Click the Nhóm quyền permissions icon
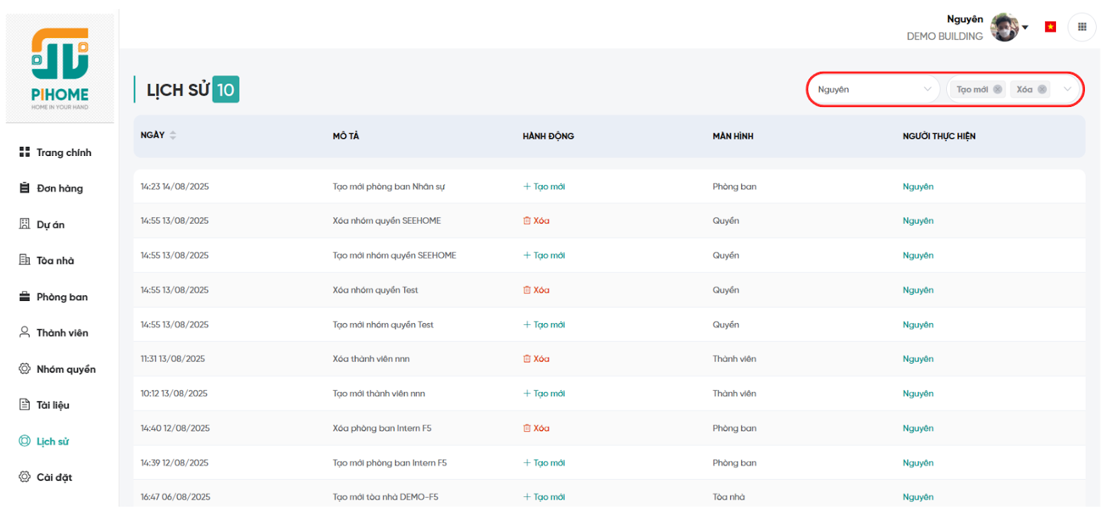1105x519 pixels. pyautogui.click(x=25, y=369)
